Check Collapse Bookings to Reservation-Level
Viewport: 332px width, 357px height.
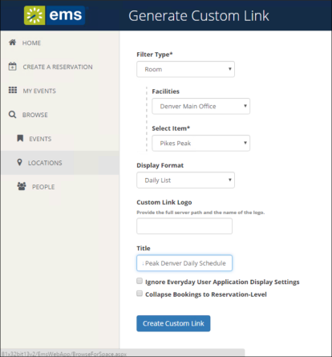coord(140,294)
